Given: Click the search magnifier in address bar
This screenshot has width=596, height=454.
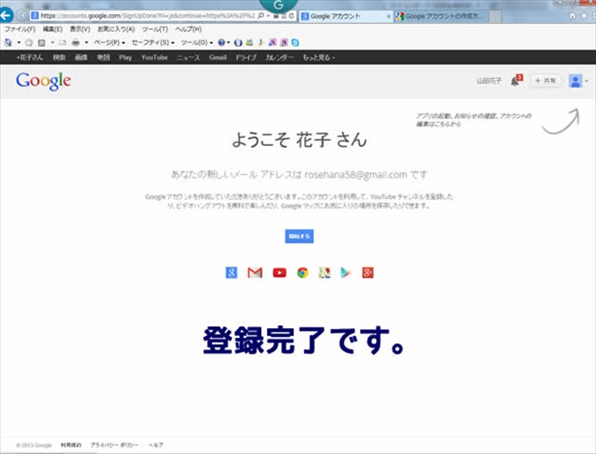Looking at the screenshot, I should (261, 16).
